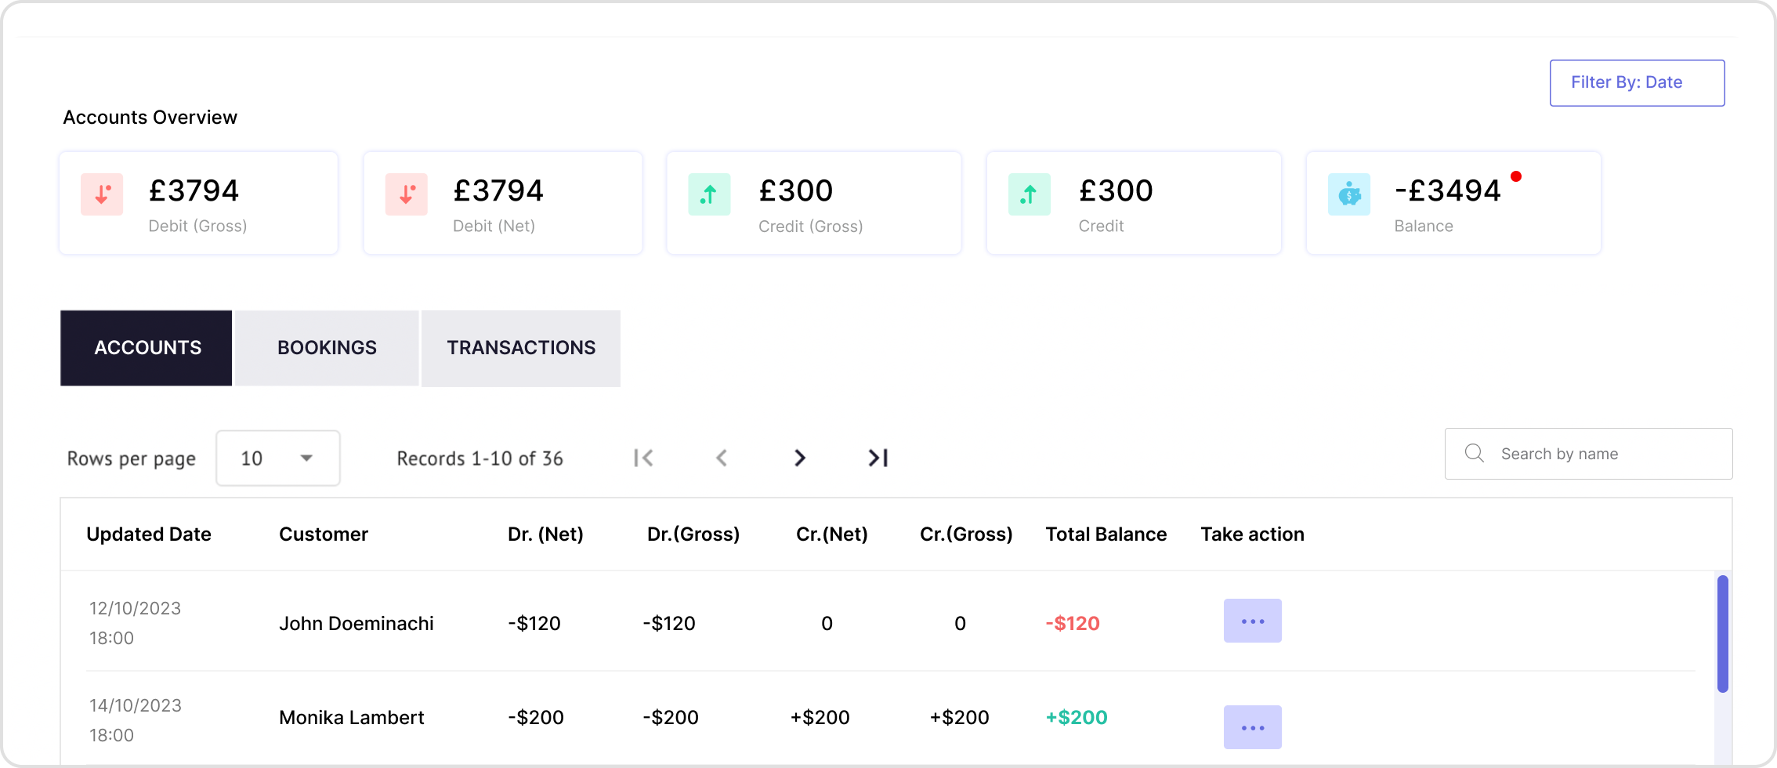Click the Filter By: Date button
This screenshot has height=768, width=1777.
click(x=1637, y=82)
